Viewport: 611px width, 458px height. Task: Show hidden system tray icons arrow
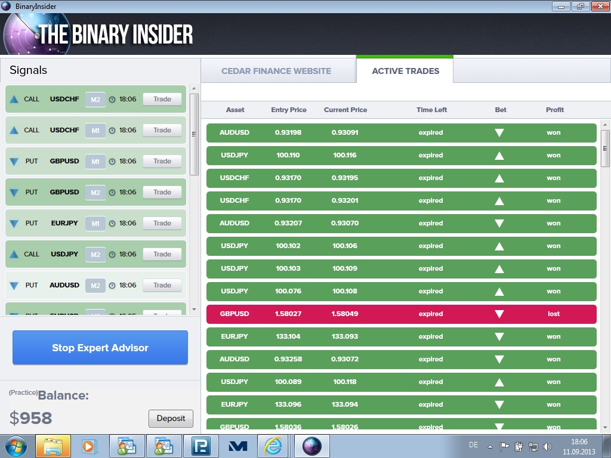[490, 447]
